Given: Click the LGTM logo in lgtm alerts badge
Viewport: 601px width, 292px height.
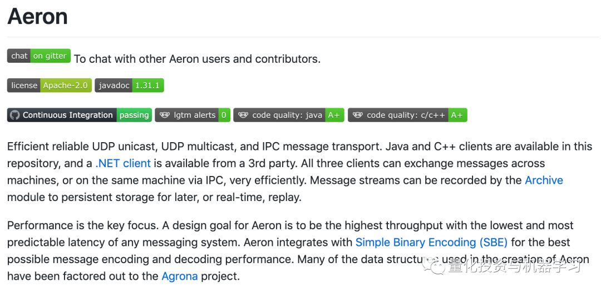Looking at the screenshot, I should point(165,115).
